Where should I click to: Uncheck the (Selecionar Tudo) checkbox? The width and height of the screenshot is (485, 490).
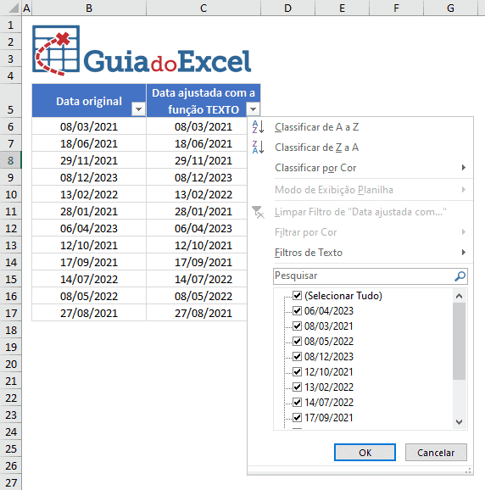[x=297, y=295]
